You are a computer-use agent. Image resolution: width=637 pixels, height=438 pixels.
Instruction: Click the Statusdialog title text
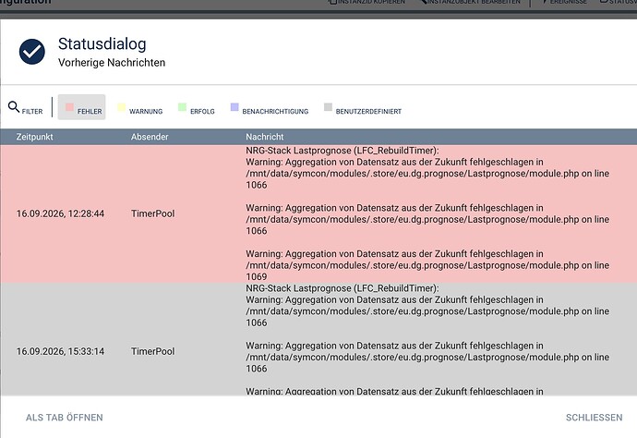click(102, 44)
